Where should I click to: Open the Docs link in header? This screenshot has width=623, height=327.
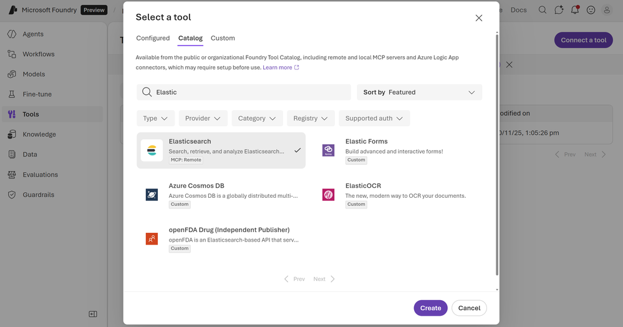[x=518, y=10]
